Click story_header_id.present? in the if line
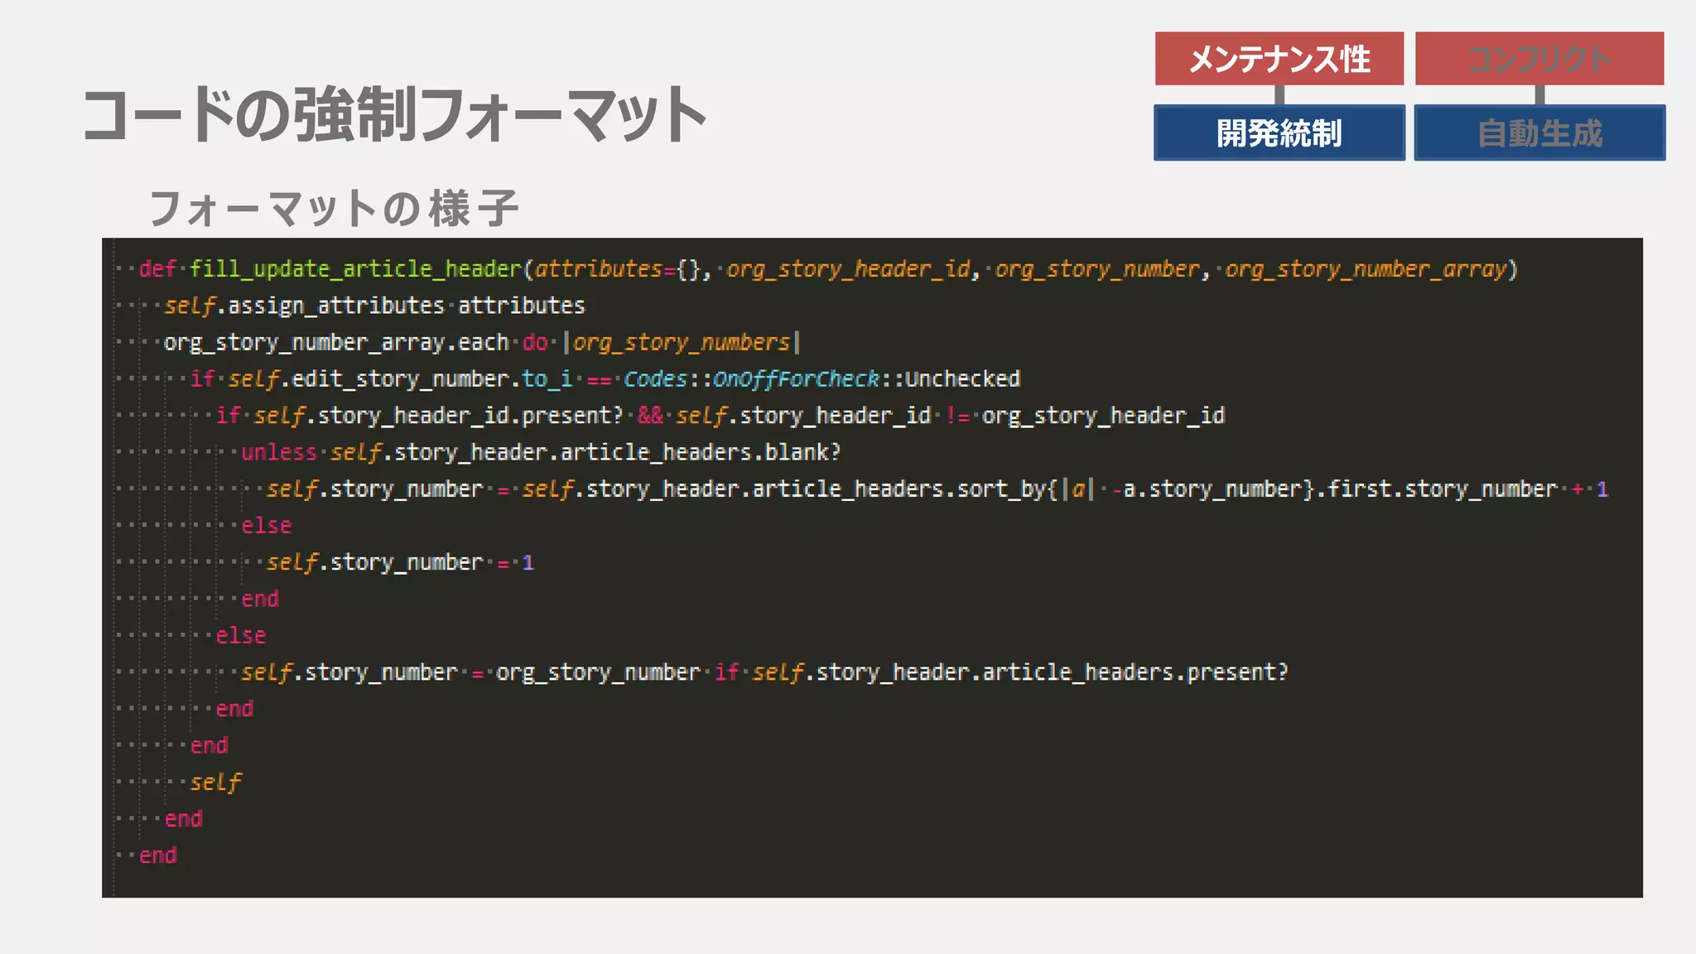This screenshot has width=1696, height=954. pyautogui.click(x=470, y=416)
